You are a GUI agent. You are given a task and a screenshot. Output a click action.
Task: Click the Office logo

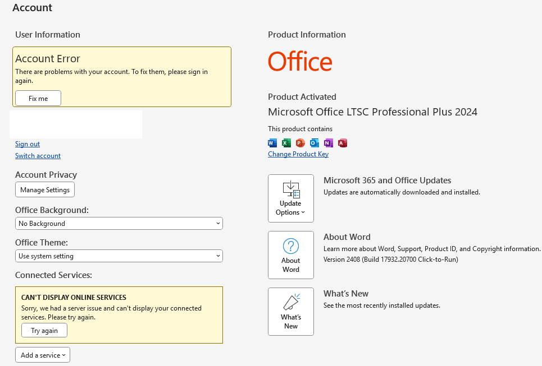300,62
